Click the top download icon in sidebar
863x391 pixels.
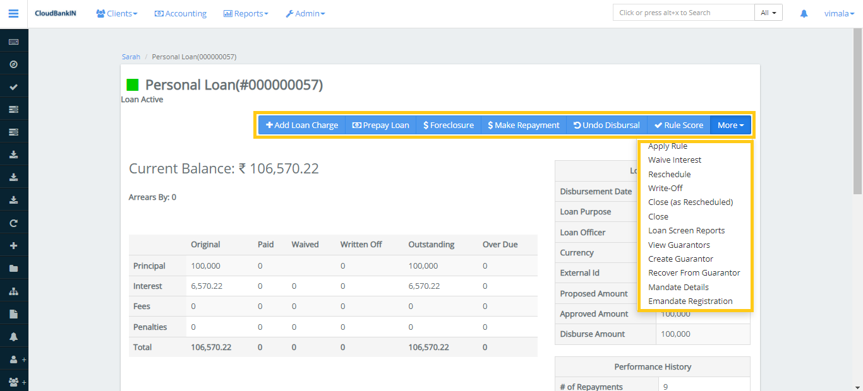click(13, 154)
